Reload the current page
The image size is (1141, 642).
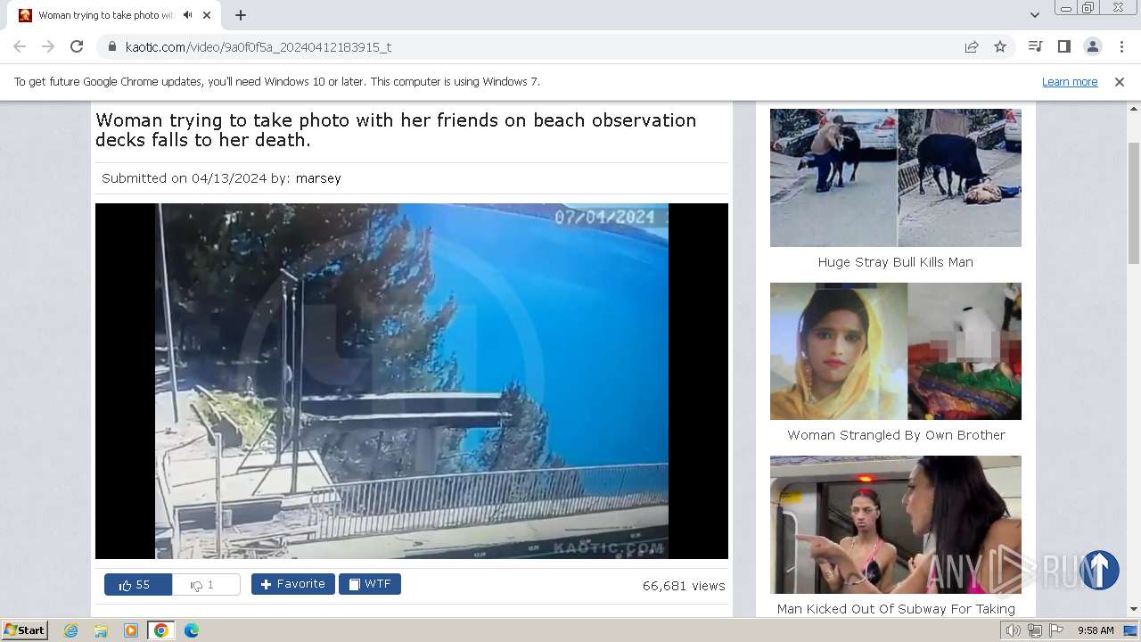pyautogui.click(x=77, y=46)
